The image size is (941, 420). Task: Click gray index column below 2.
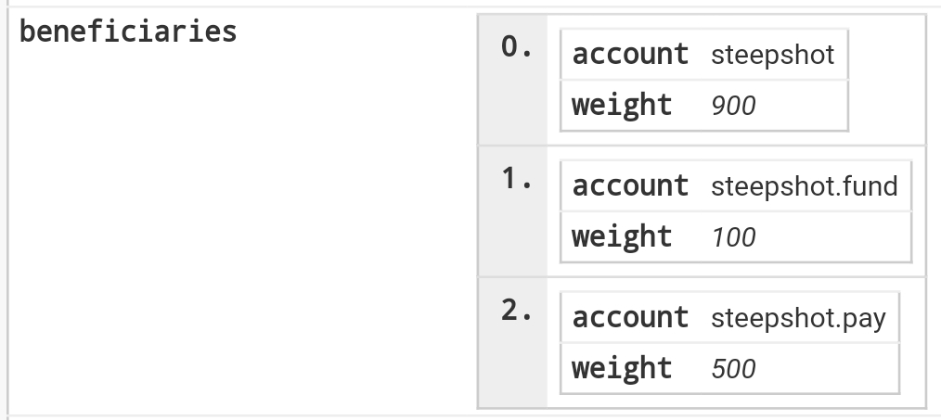[x=513, y=366]
